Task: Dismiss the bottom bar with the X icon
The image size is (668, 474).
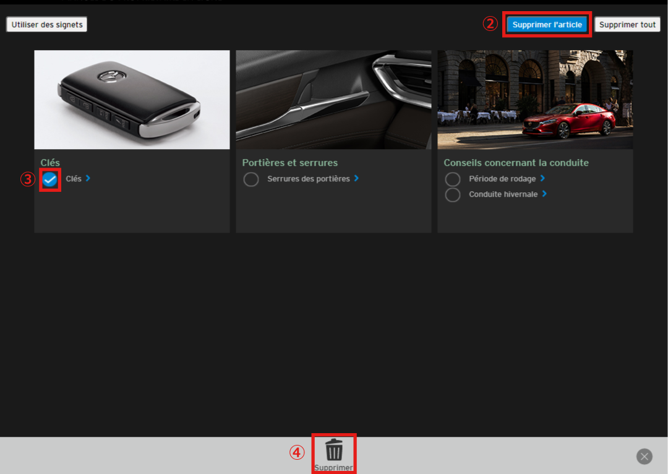Action: pyautogui.click(x=644, y=457)
